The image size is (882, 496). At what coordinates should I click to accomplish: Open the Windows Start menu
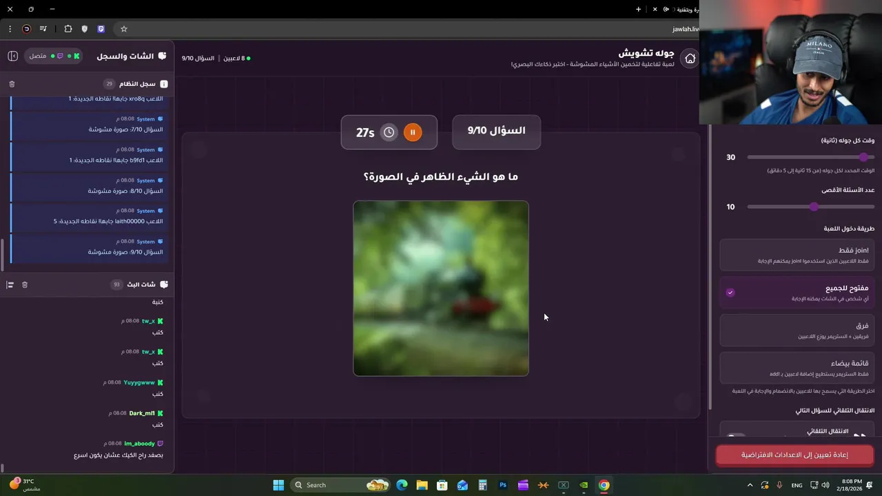[x=278, y=485]
